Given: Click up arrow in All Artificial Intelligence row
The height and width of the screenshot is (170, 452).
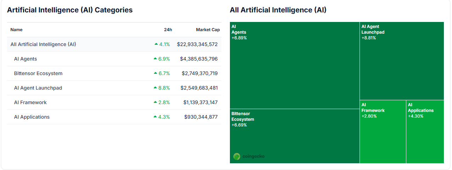Looking at the screenshot, I should pos(156,44).
